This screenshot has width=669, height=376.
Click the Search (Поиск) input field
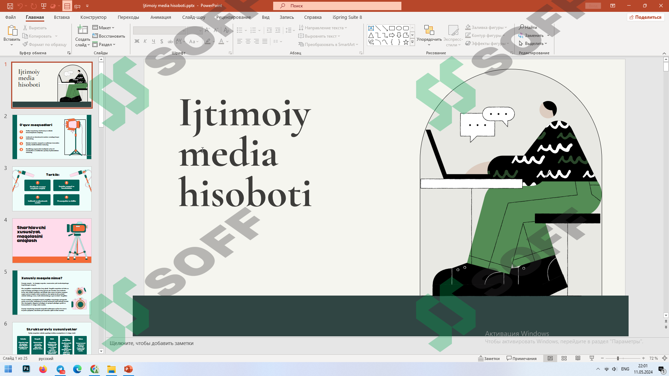(x=337, y=6)
